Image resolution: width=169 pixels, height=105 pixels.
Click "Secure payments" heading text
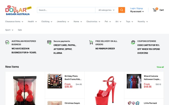click(x=62, y=41)
